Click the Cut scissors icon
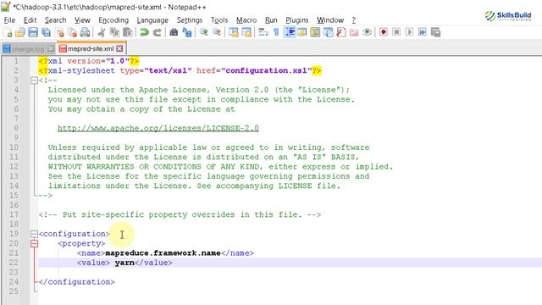This screenshot has height=305, width=542. click(x=102, y=32)
